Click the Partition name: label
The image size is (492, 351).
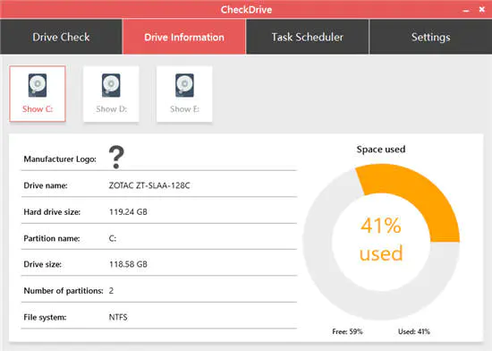(52, 238)
